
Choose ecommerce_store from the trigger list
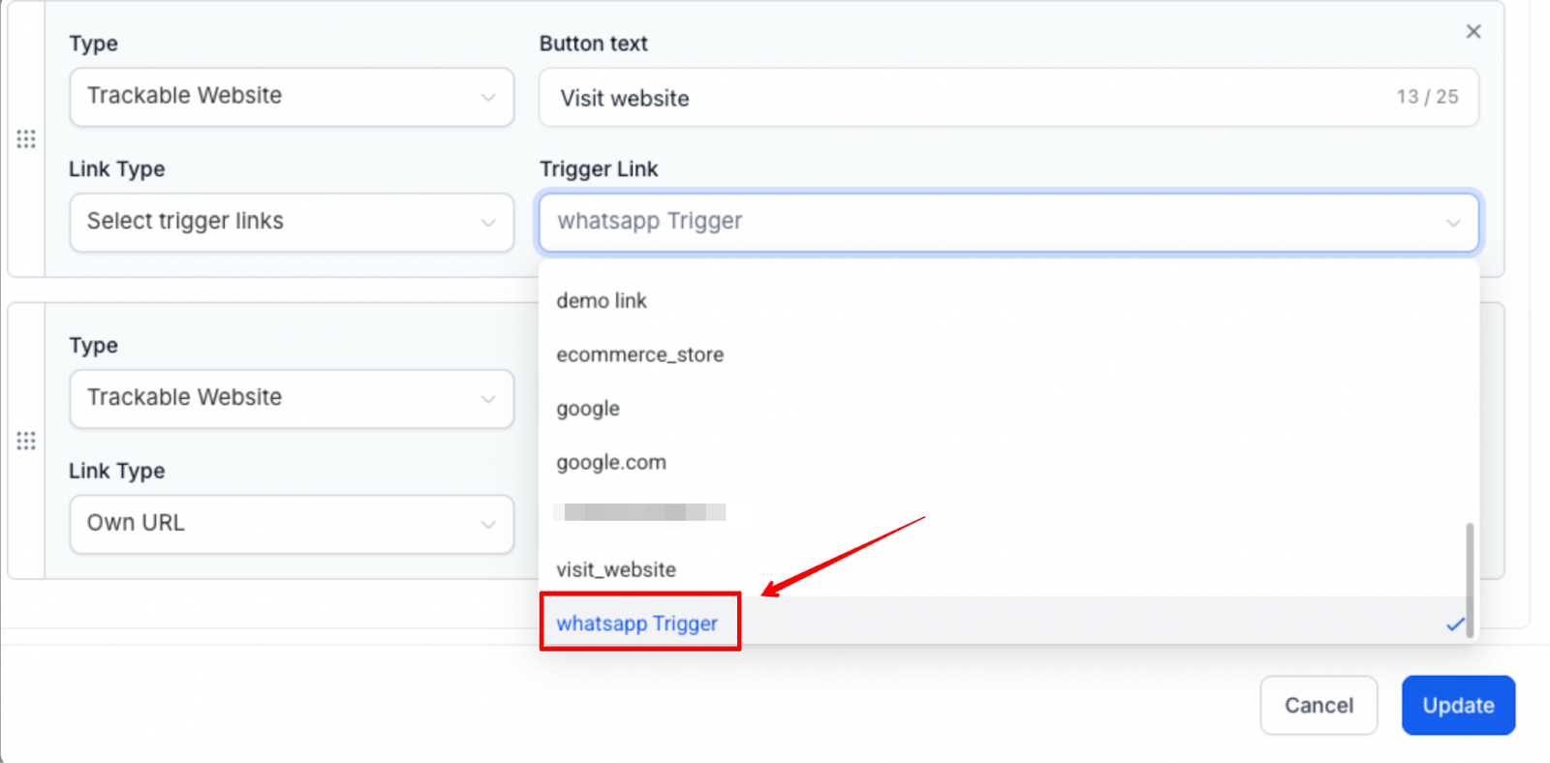[639, 355]
